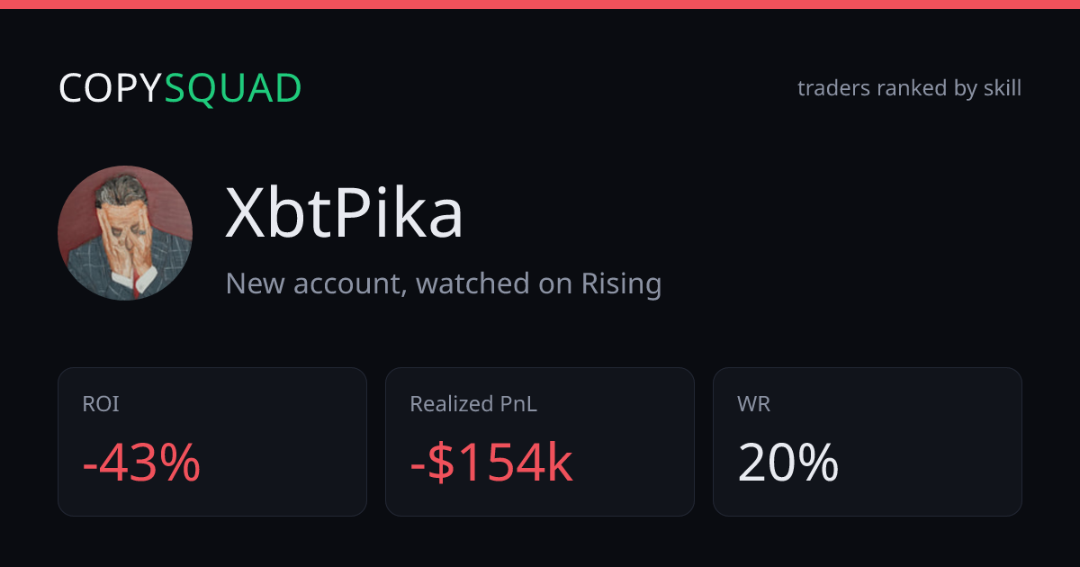
Task: Click the Realized PnL label
Action: point(473,404)
